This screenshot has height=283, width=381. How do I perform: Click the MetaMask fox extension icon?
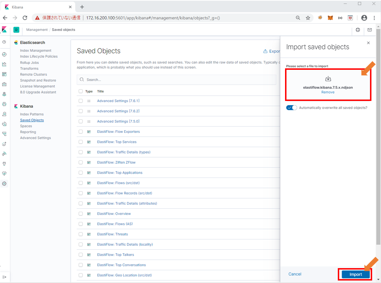[330, 18]
